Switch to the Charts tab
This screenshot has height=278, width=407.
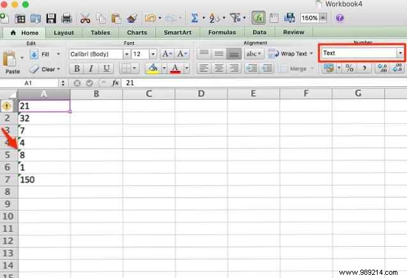click(137, 33)
